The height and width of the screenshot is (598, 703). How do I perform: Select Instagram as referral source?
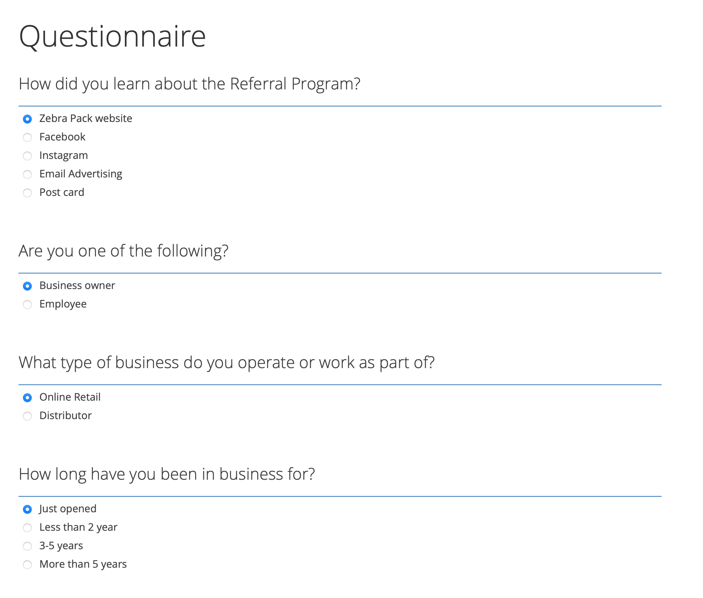27,156
